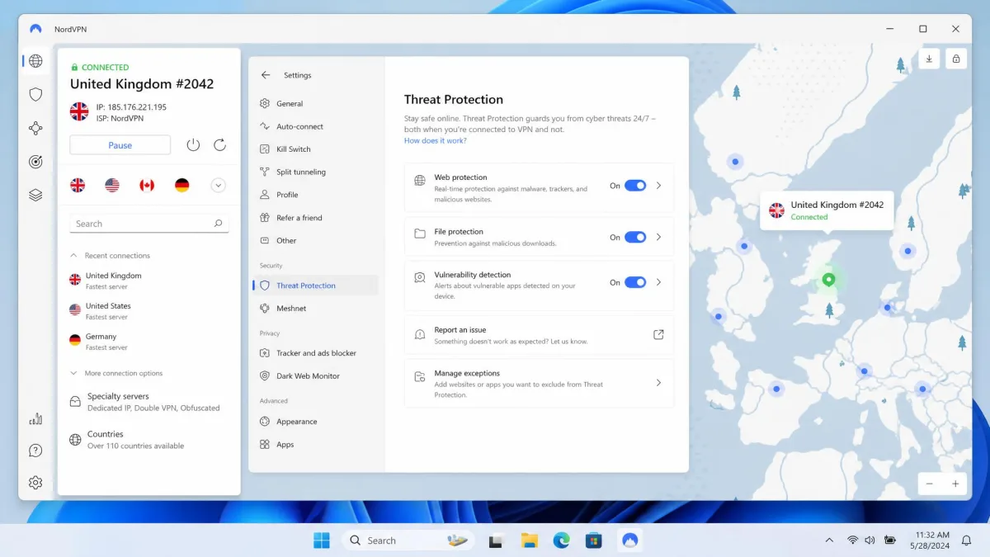Click the green connected server pin on map
This screenshot has width=990, height=557.
pos(829,280)
